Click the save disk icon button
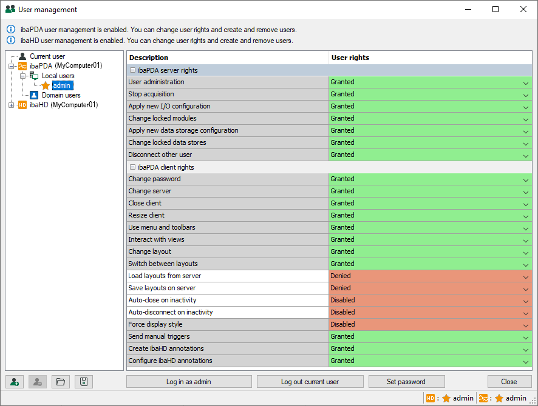 84,382
